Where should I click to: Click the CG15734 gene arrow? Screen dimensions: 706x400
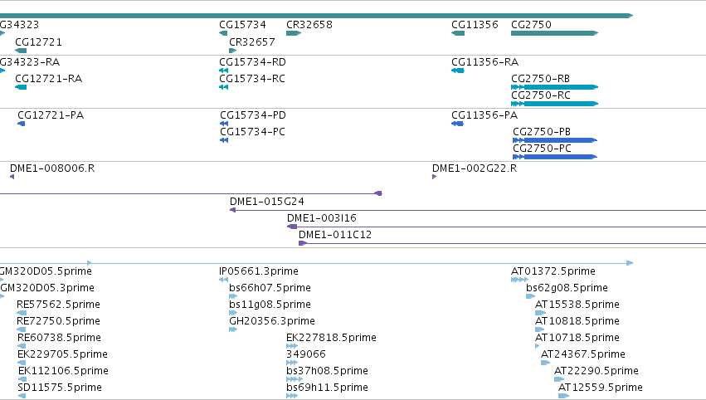tap(223, 33)
